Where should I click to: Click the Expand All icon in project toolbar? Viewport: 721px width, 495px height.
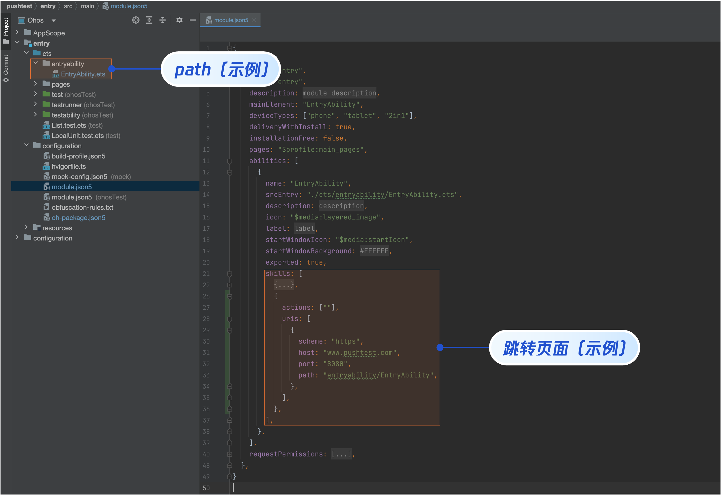[x=149, y=20]
